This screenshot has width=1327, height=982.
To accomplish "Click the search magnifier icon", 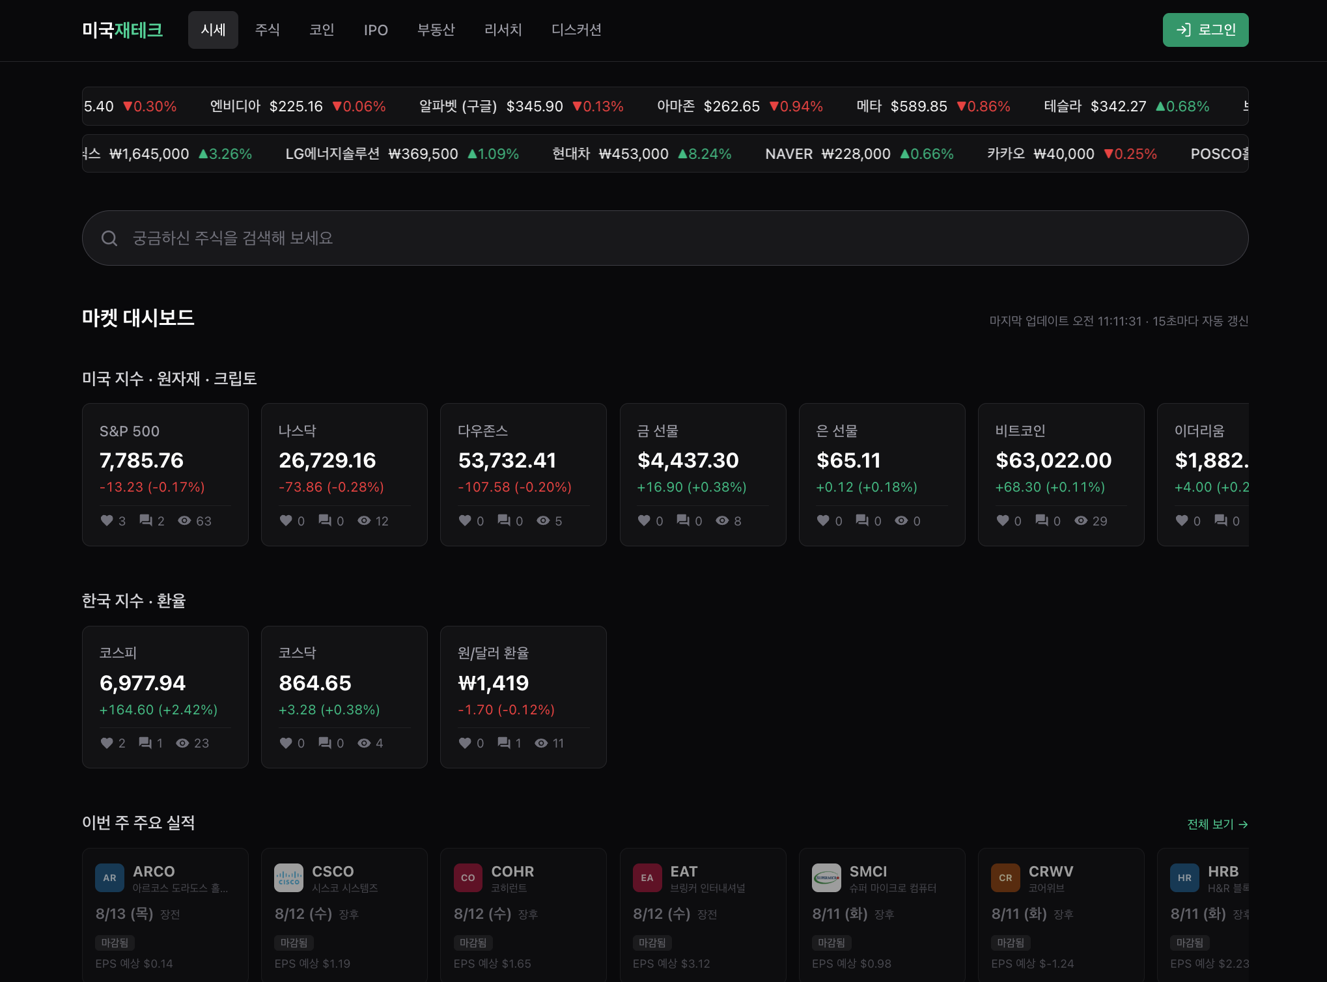I will click(109, 238).
